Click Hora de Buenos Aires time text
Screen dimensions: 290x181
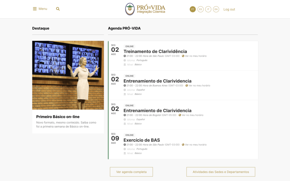[155, 85]
